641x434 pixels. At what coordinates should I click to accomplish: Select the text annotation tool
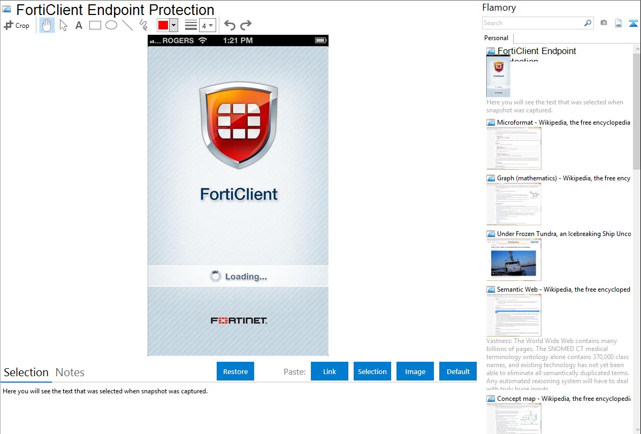tap(79, 25)
